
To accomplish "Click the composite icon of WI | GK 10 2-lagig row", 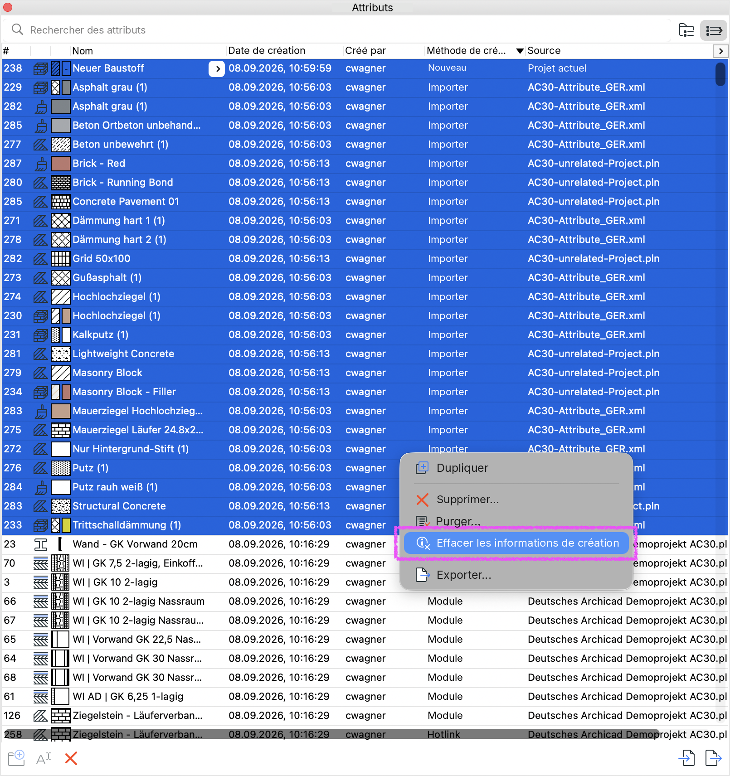I will pyautogui.click(x=41, y=582).
